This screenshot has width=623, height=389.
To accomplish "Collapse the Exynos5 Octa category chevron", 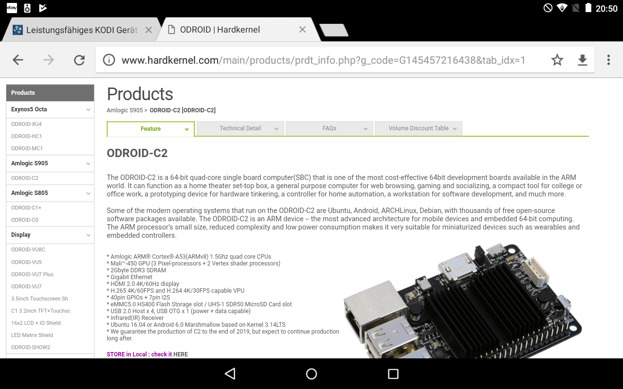I will click(x=88, y=109).
